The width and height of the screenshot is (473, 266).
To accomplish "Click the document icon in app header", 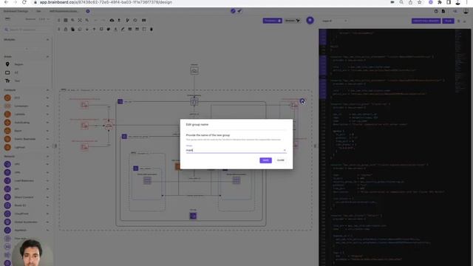I will point(443,11).
